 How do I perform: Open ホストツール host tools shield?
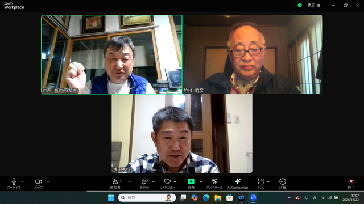pyautogui.click(x=214, y=184)
